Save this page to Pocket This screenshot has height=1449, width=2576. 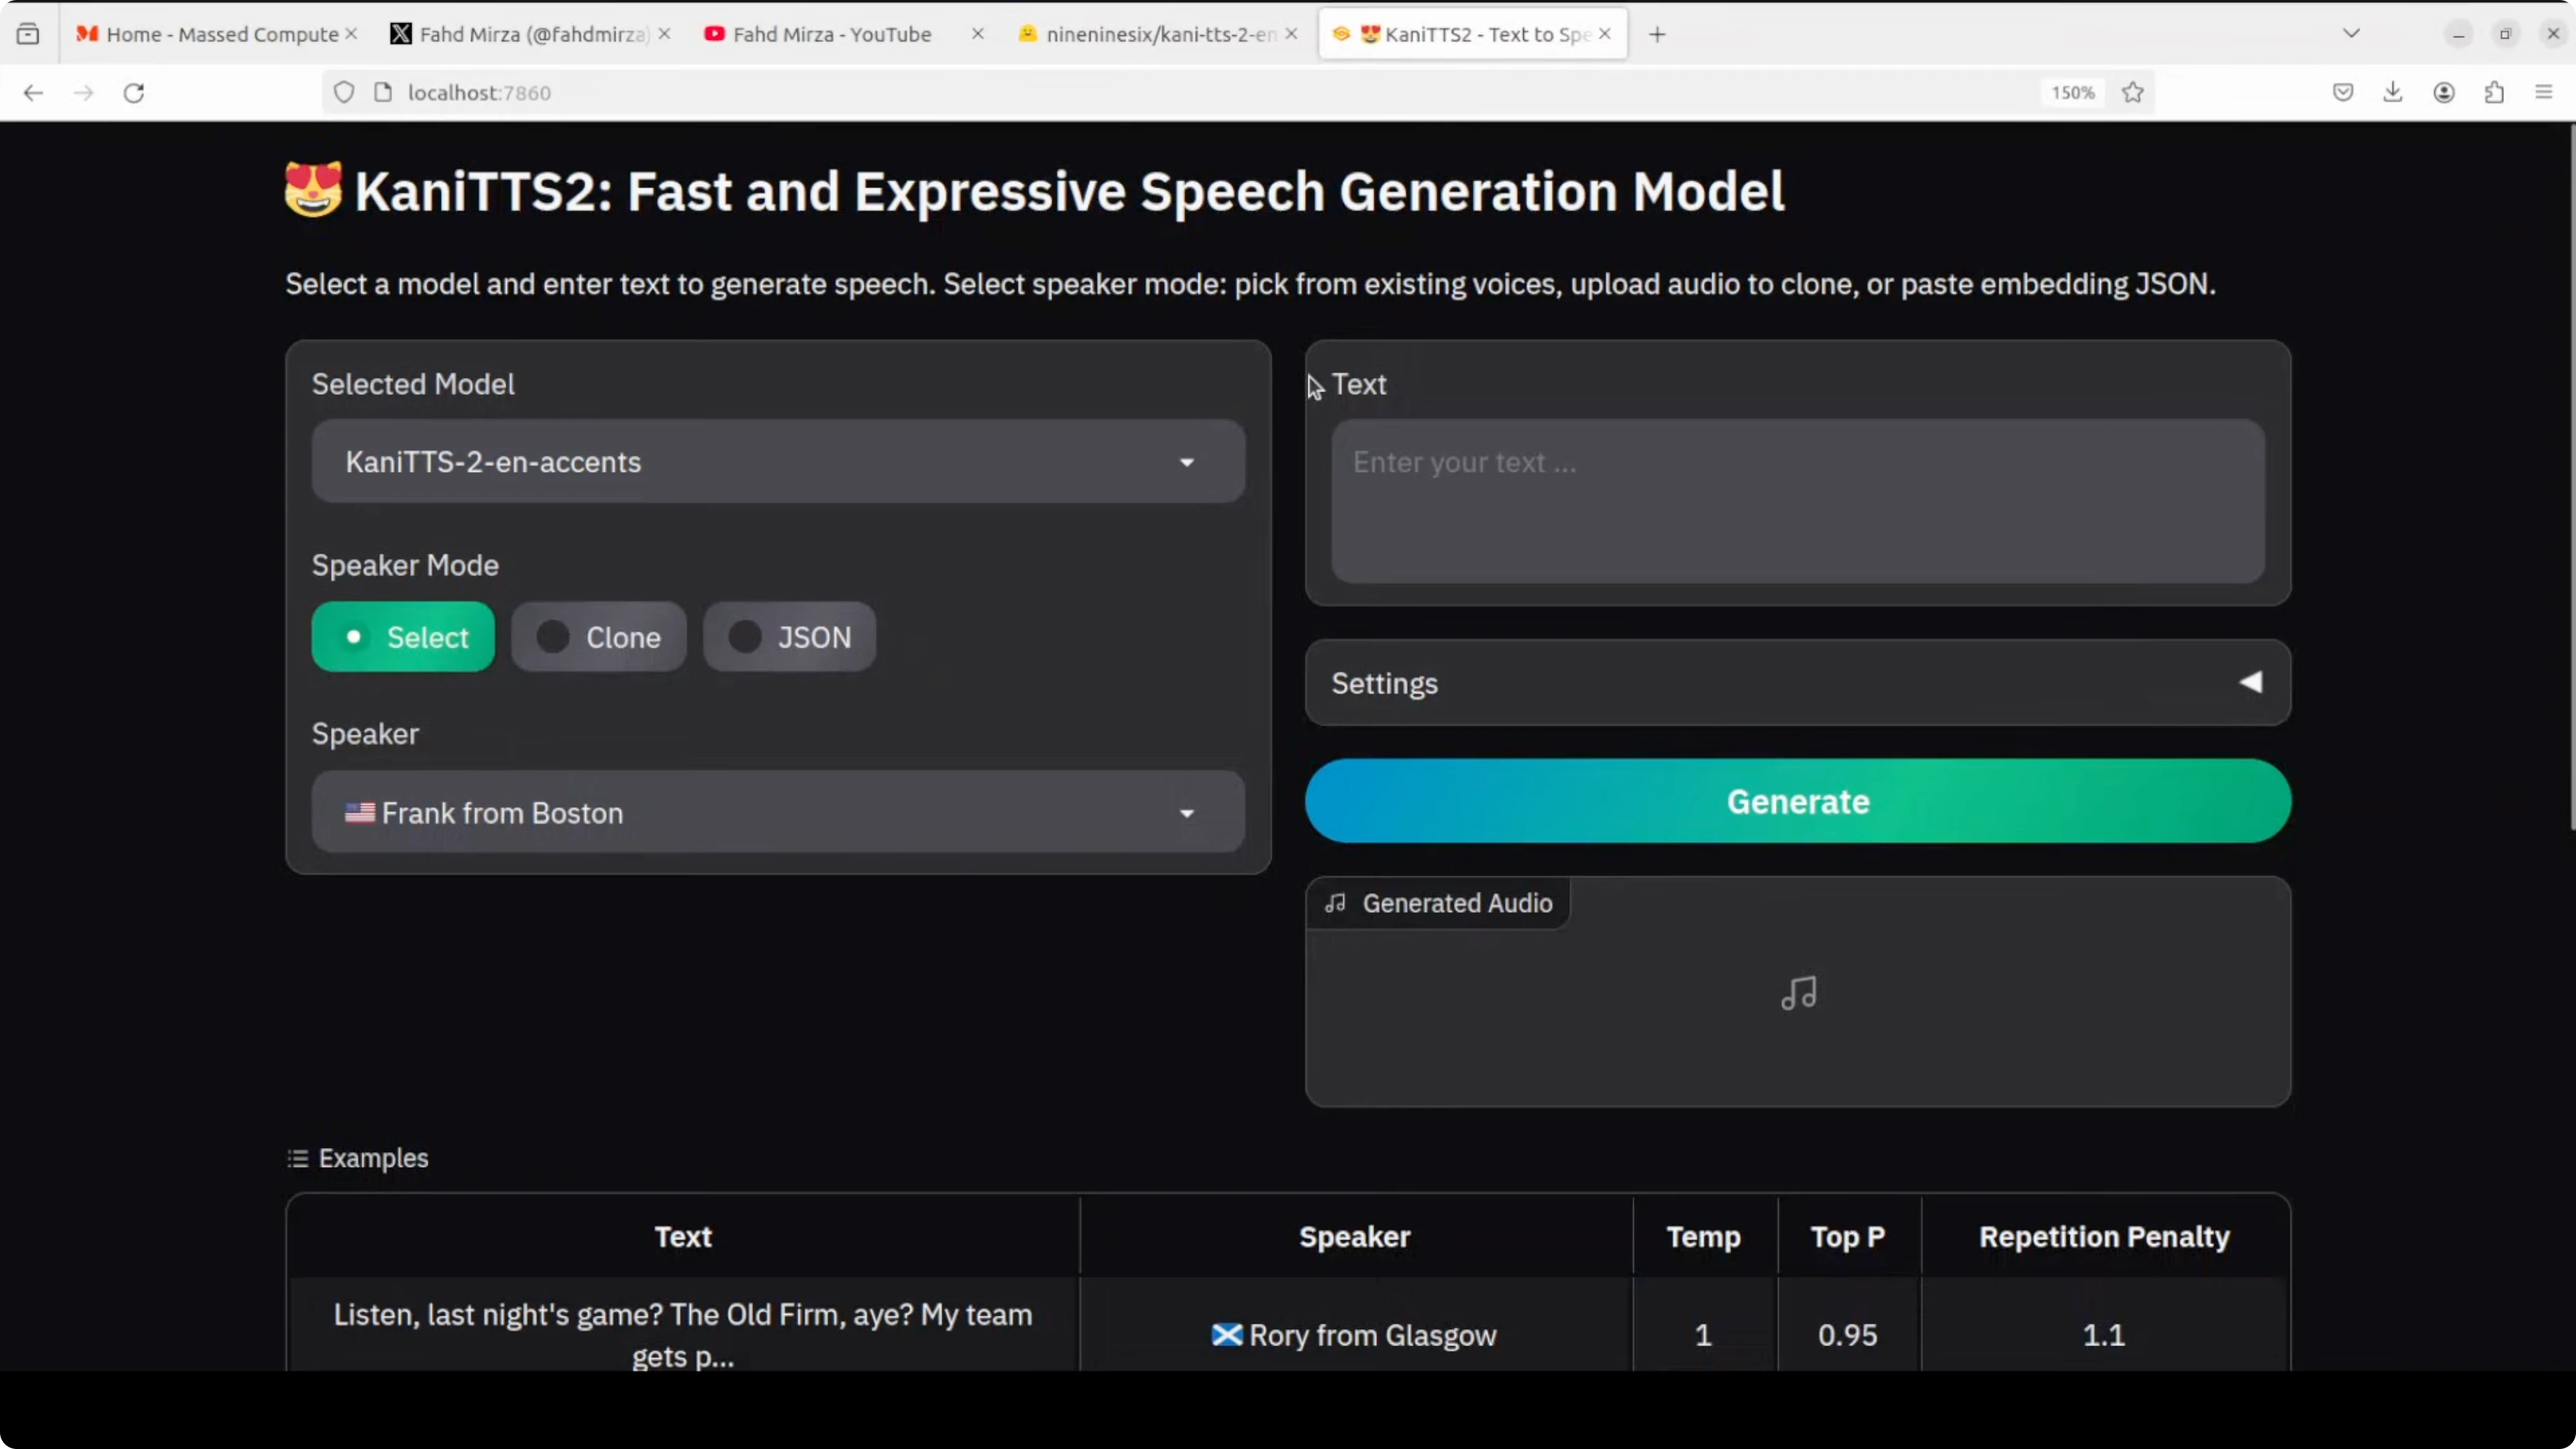(2343, 92)
